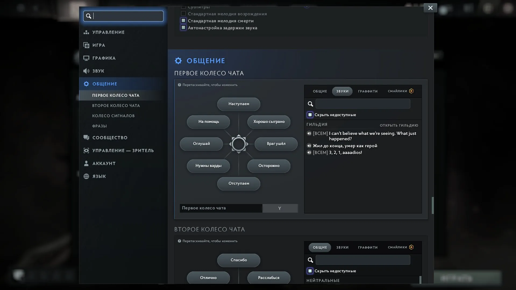This screenshot has height=290, width=516.
Task: Switch to Граффити tab in first chat wheel
Action: click(368, 91)
